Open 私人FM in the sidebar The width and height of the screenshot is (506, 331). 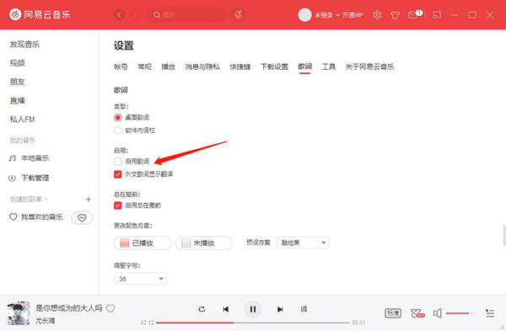[22, 120]
